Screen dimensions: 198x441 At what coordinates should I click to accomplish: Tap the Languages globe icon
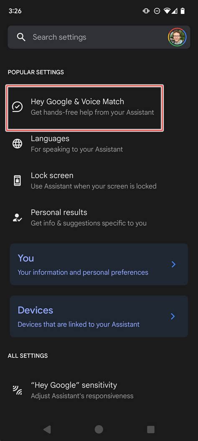point(18,144)
